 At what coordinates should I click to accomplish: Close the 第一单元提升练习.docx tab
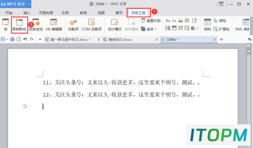(x=98, y=39)
